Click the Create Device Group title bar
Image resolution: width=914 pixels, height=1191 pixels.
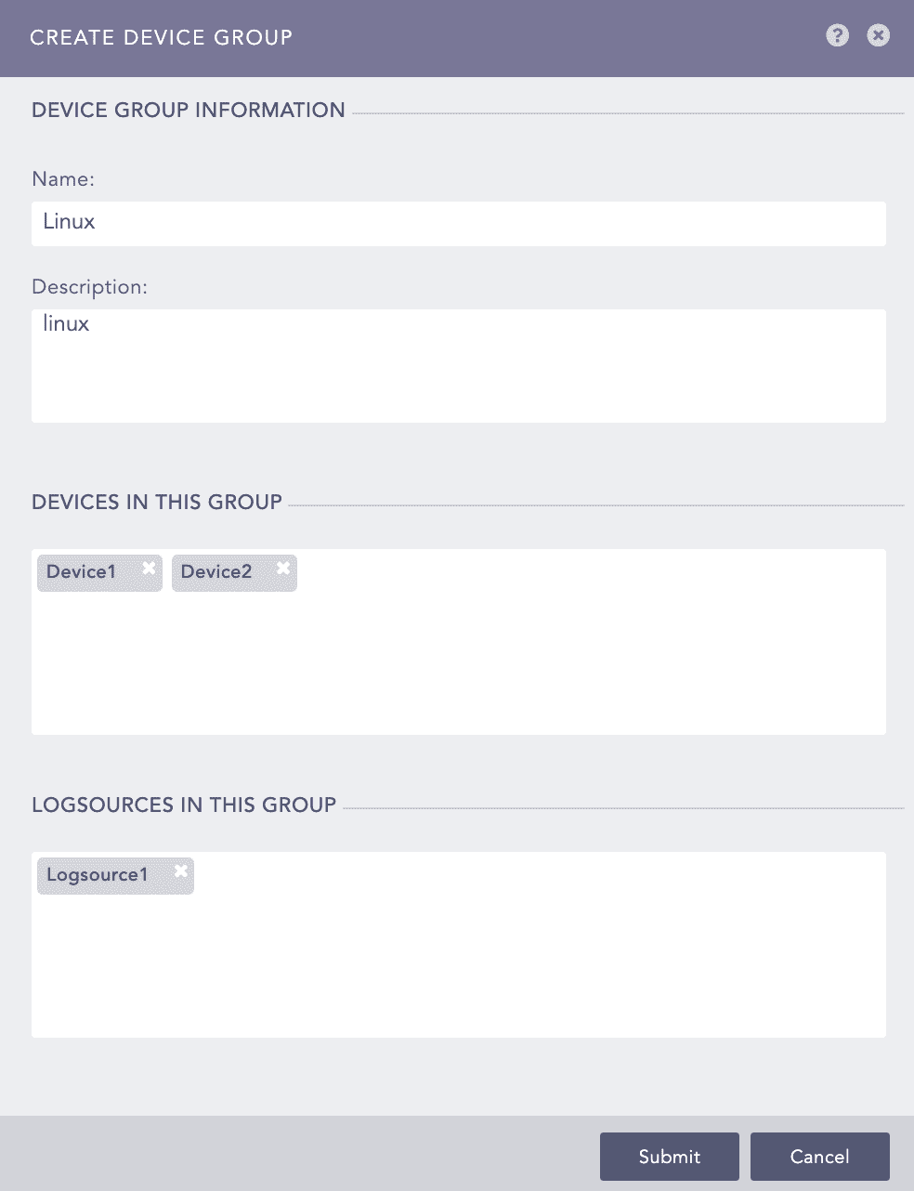point(162,38)
